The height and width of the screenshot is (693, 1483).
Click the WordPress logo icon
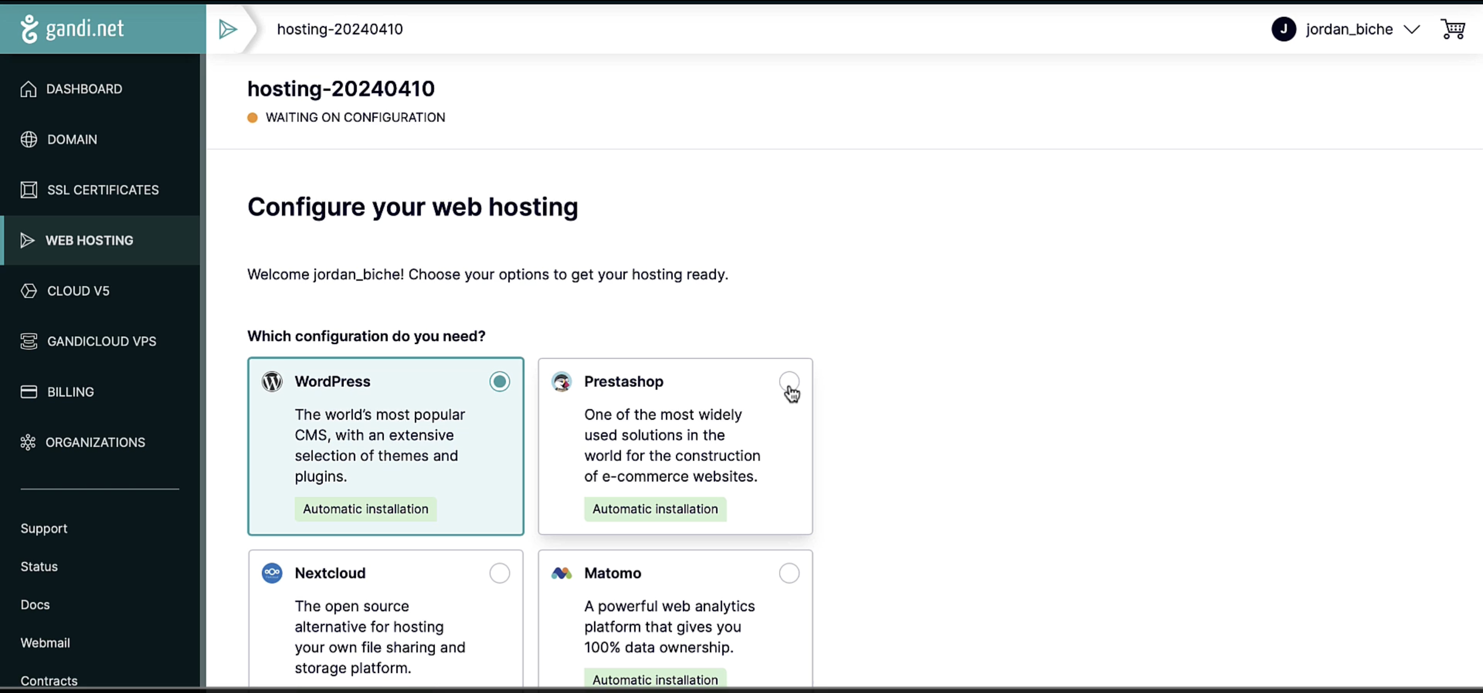tap(272, 382)
